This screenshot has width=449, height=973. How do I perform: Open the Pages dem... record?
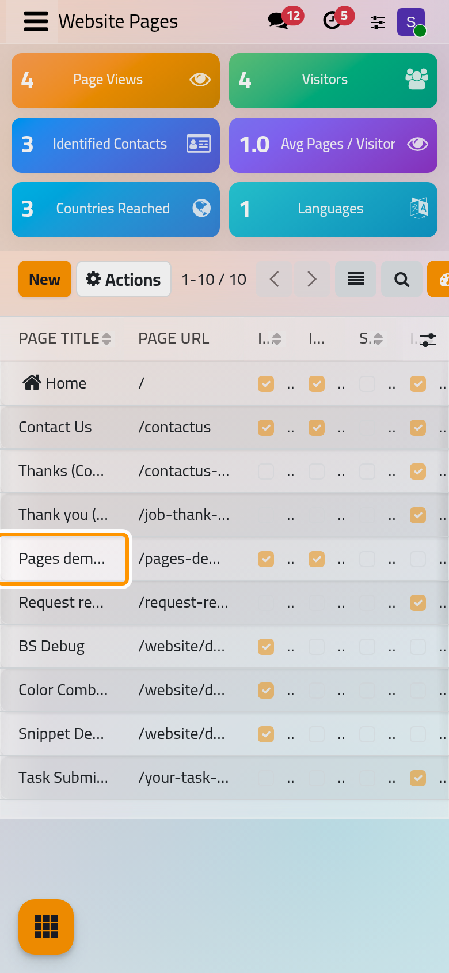coord(62,559)
